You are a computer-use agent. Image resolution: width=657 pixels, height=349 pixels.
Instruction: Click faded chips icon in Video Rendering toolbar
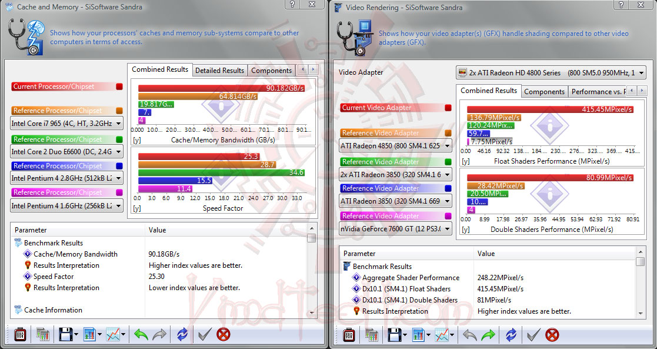coord(371,335)
